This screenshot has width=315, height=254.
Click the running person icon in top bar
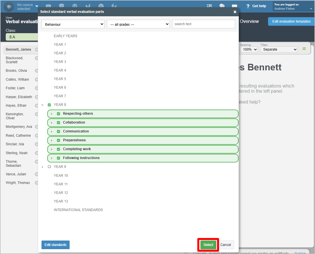(114, 6)
